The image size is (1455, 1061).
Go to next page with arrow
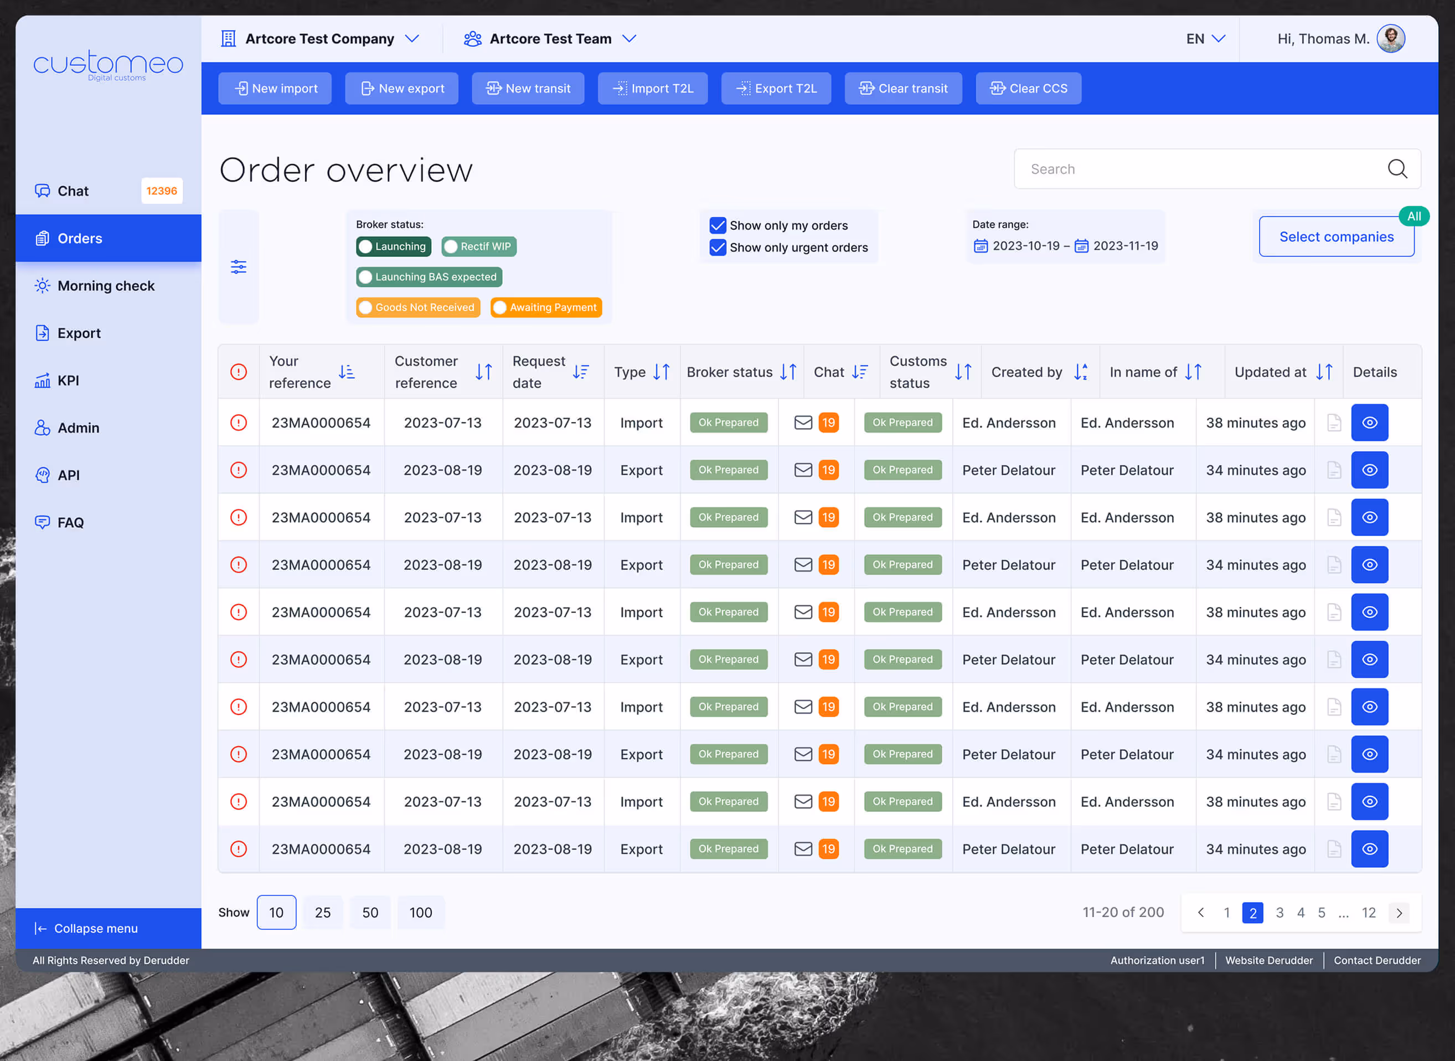coord(1399,913)
